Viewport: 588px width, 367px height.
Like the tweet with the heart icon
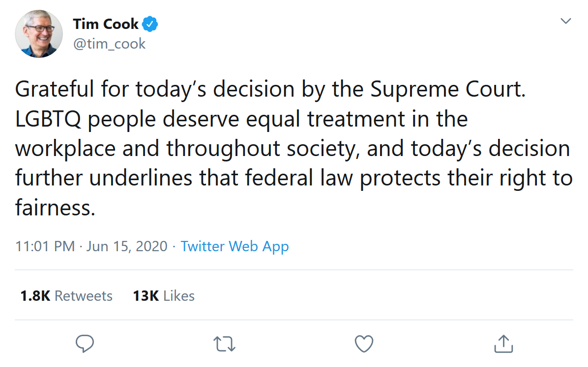click(364, 343)
